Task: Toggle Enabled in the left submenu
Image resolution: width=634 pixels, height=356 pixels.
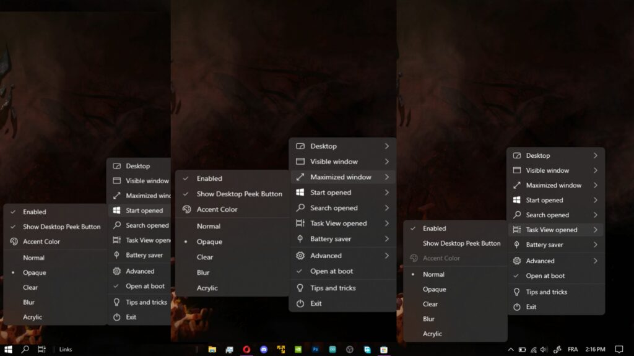Action: pyautogui.click(x=55, y=212)
